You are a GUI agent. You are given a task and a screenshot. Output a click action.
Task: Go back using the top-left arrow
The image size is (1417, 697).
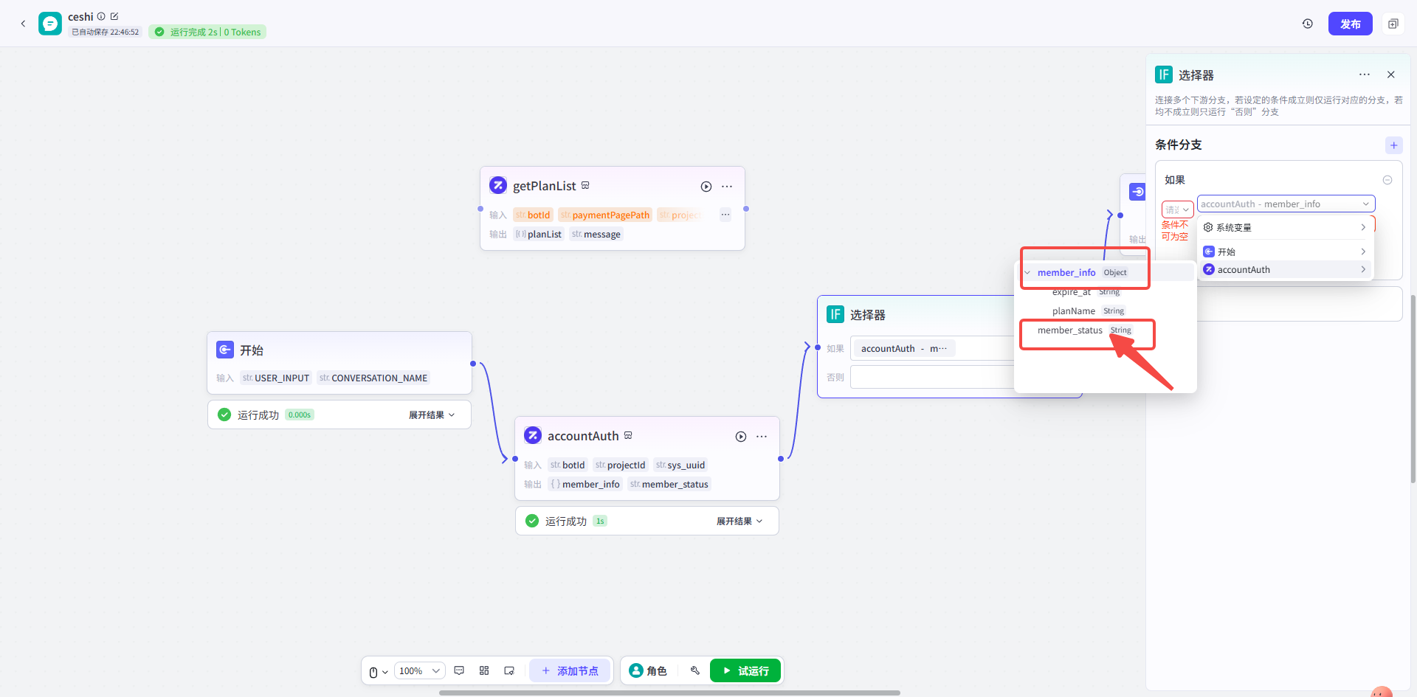pos(23,24)
